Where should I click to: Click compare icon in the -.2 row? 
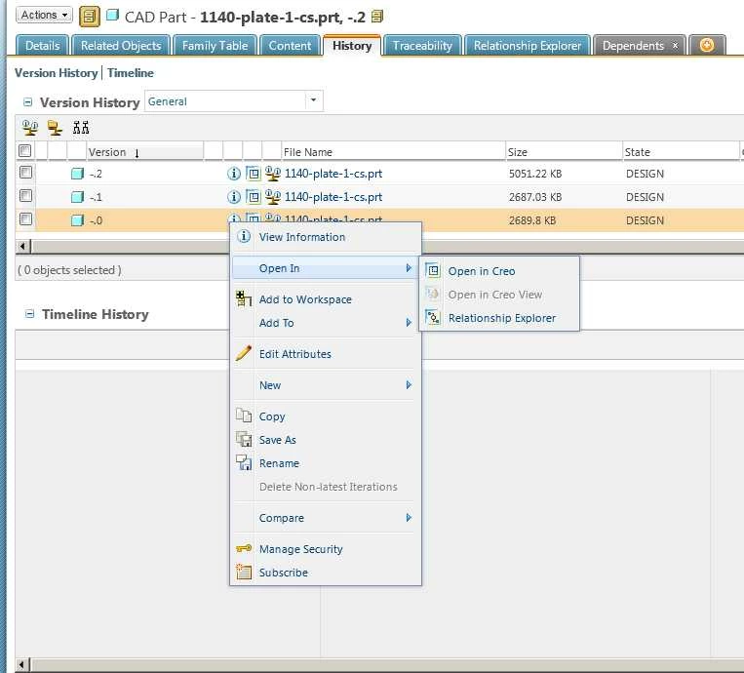[273, 174]
